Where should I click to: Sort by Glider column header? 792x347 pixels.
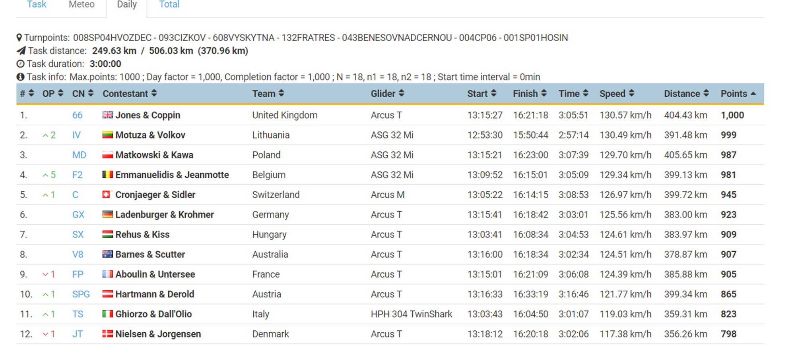tap(387, 94)
